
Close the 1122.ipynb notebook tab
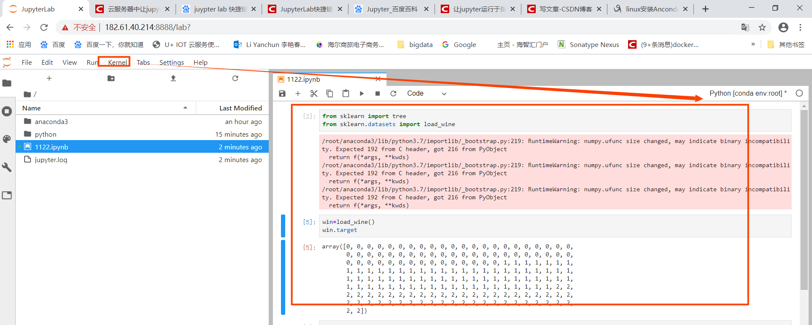click(378, 79)
